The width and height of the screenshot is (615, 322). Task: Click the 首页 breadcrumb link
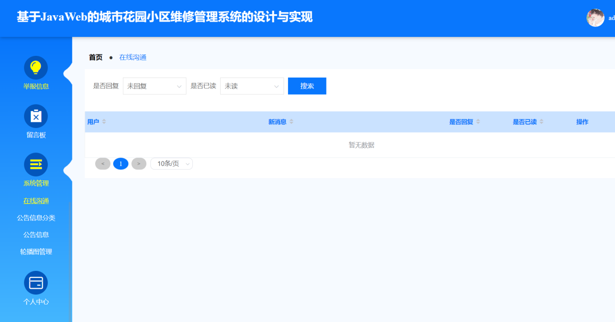[x=96, y=57]
